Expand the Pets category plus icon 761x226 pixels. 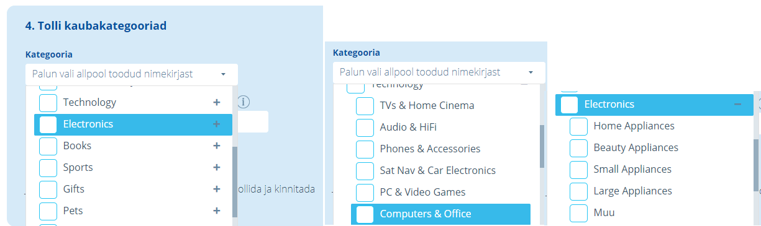tap(217, 211)
